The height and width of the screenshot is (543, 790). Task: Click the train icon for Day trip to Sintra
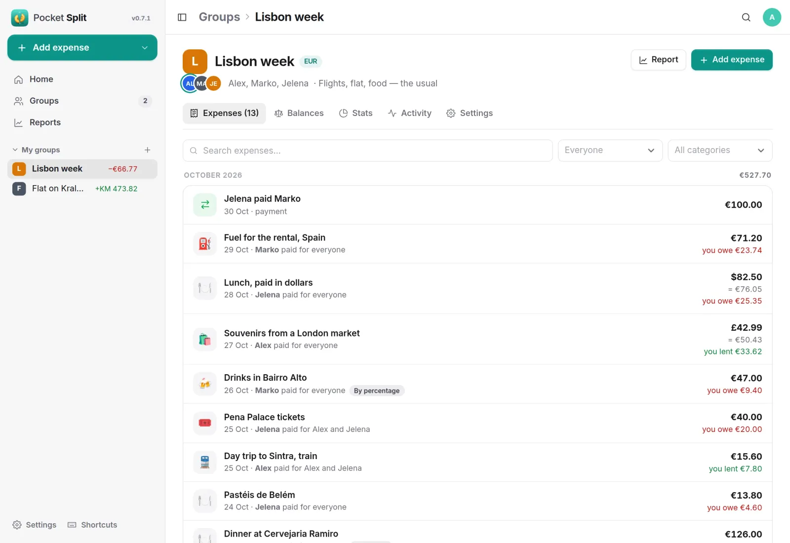(x=205, y=462)
